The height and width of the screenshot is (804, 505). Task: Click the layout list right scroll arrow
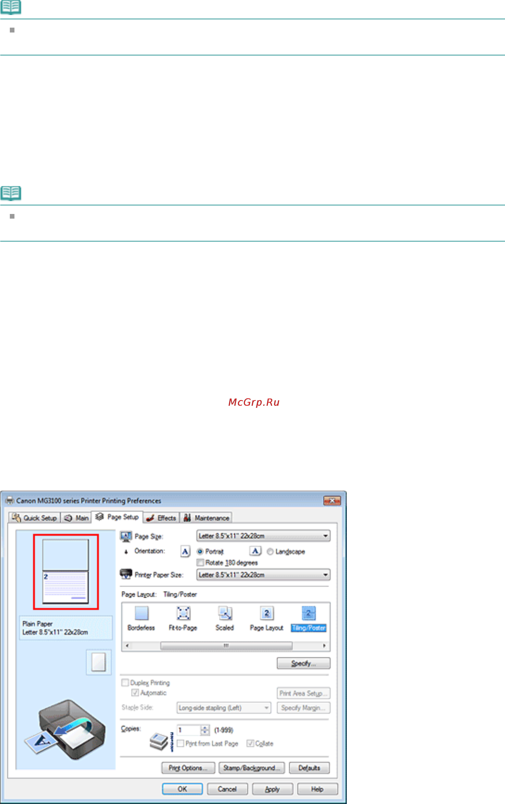pos(324,646)
